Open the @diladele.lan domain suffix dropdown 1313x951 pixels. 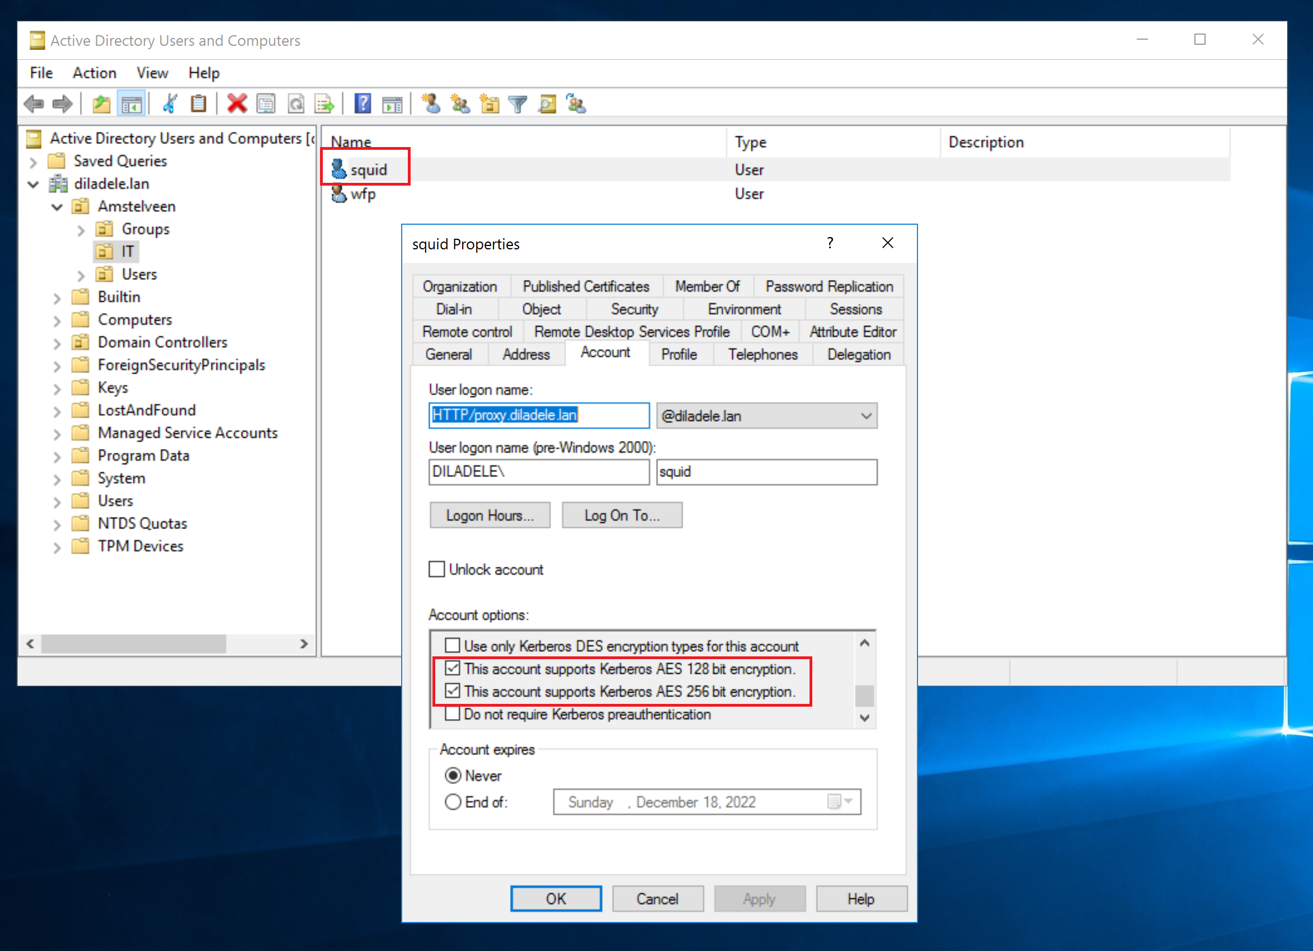pyautogui.click(x=766, y=415)
